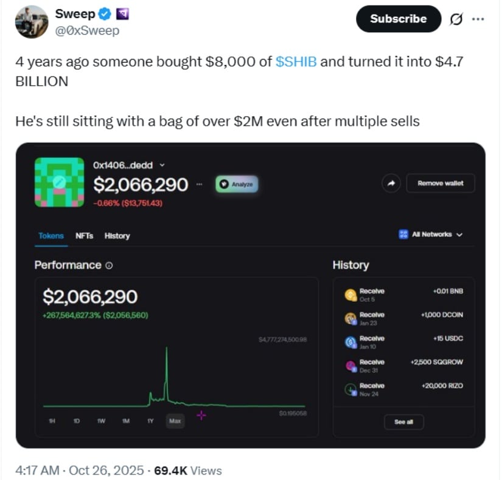Image resolution: width=502 pixels, height=480 pixels.
Task: Click the DCOIN token icon in History
Action: coord(350,318)
